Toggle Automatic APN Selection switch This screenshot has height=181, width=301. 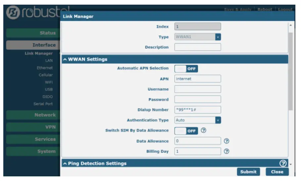[x=186, y=69]
